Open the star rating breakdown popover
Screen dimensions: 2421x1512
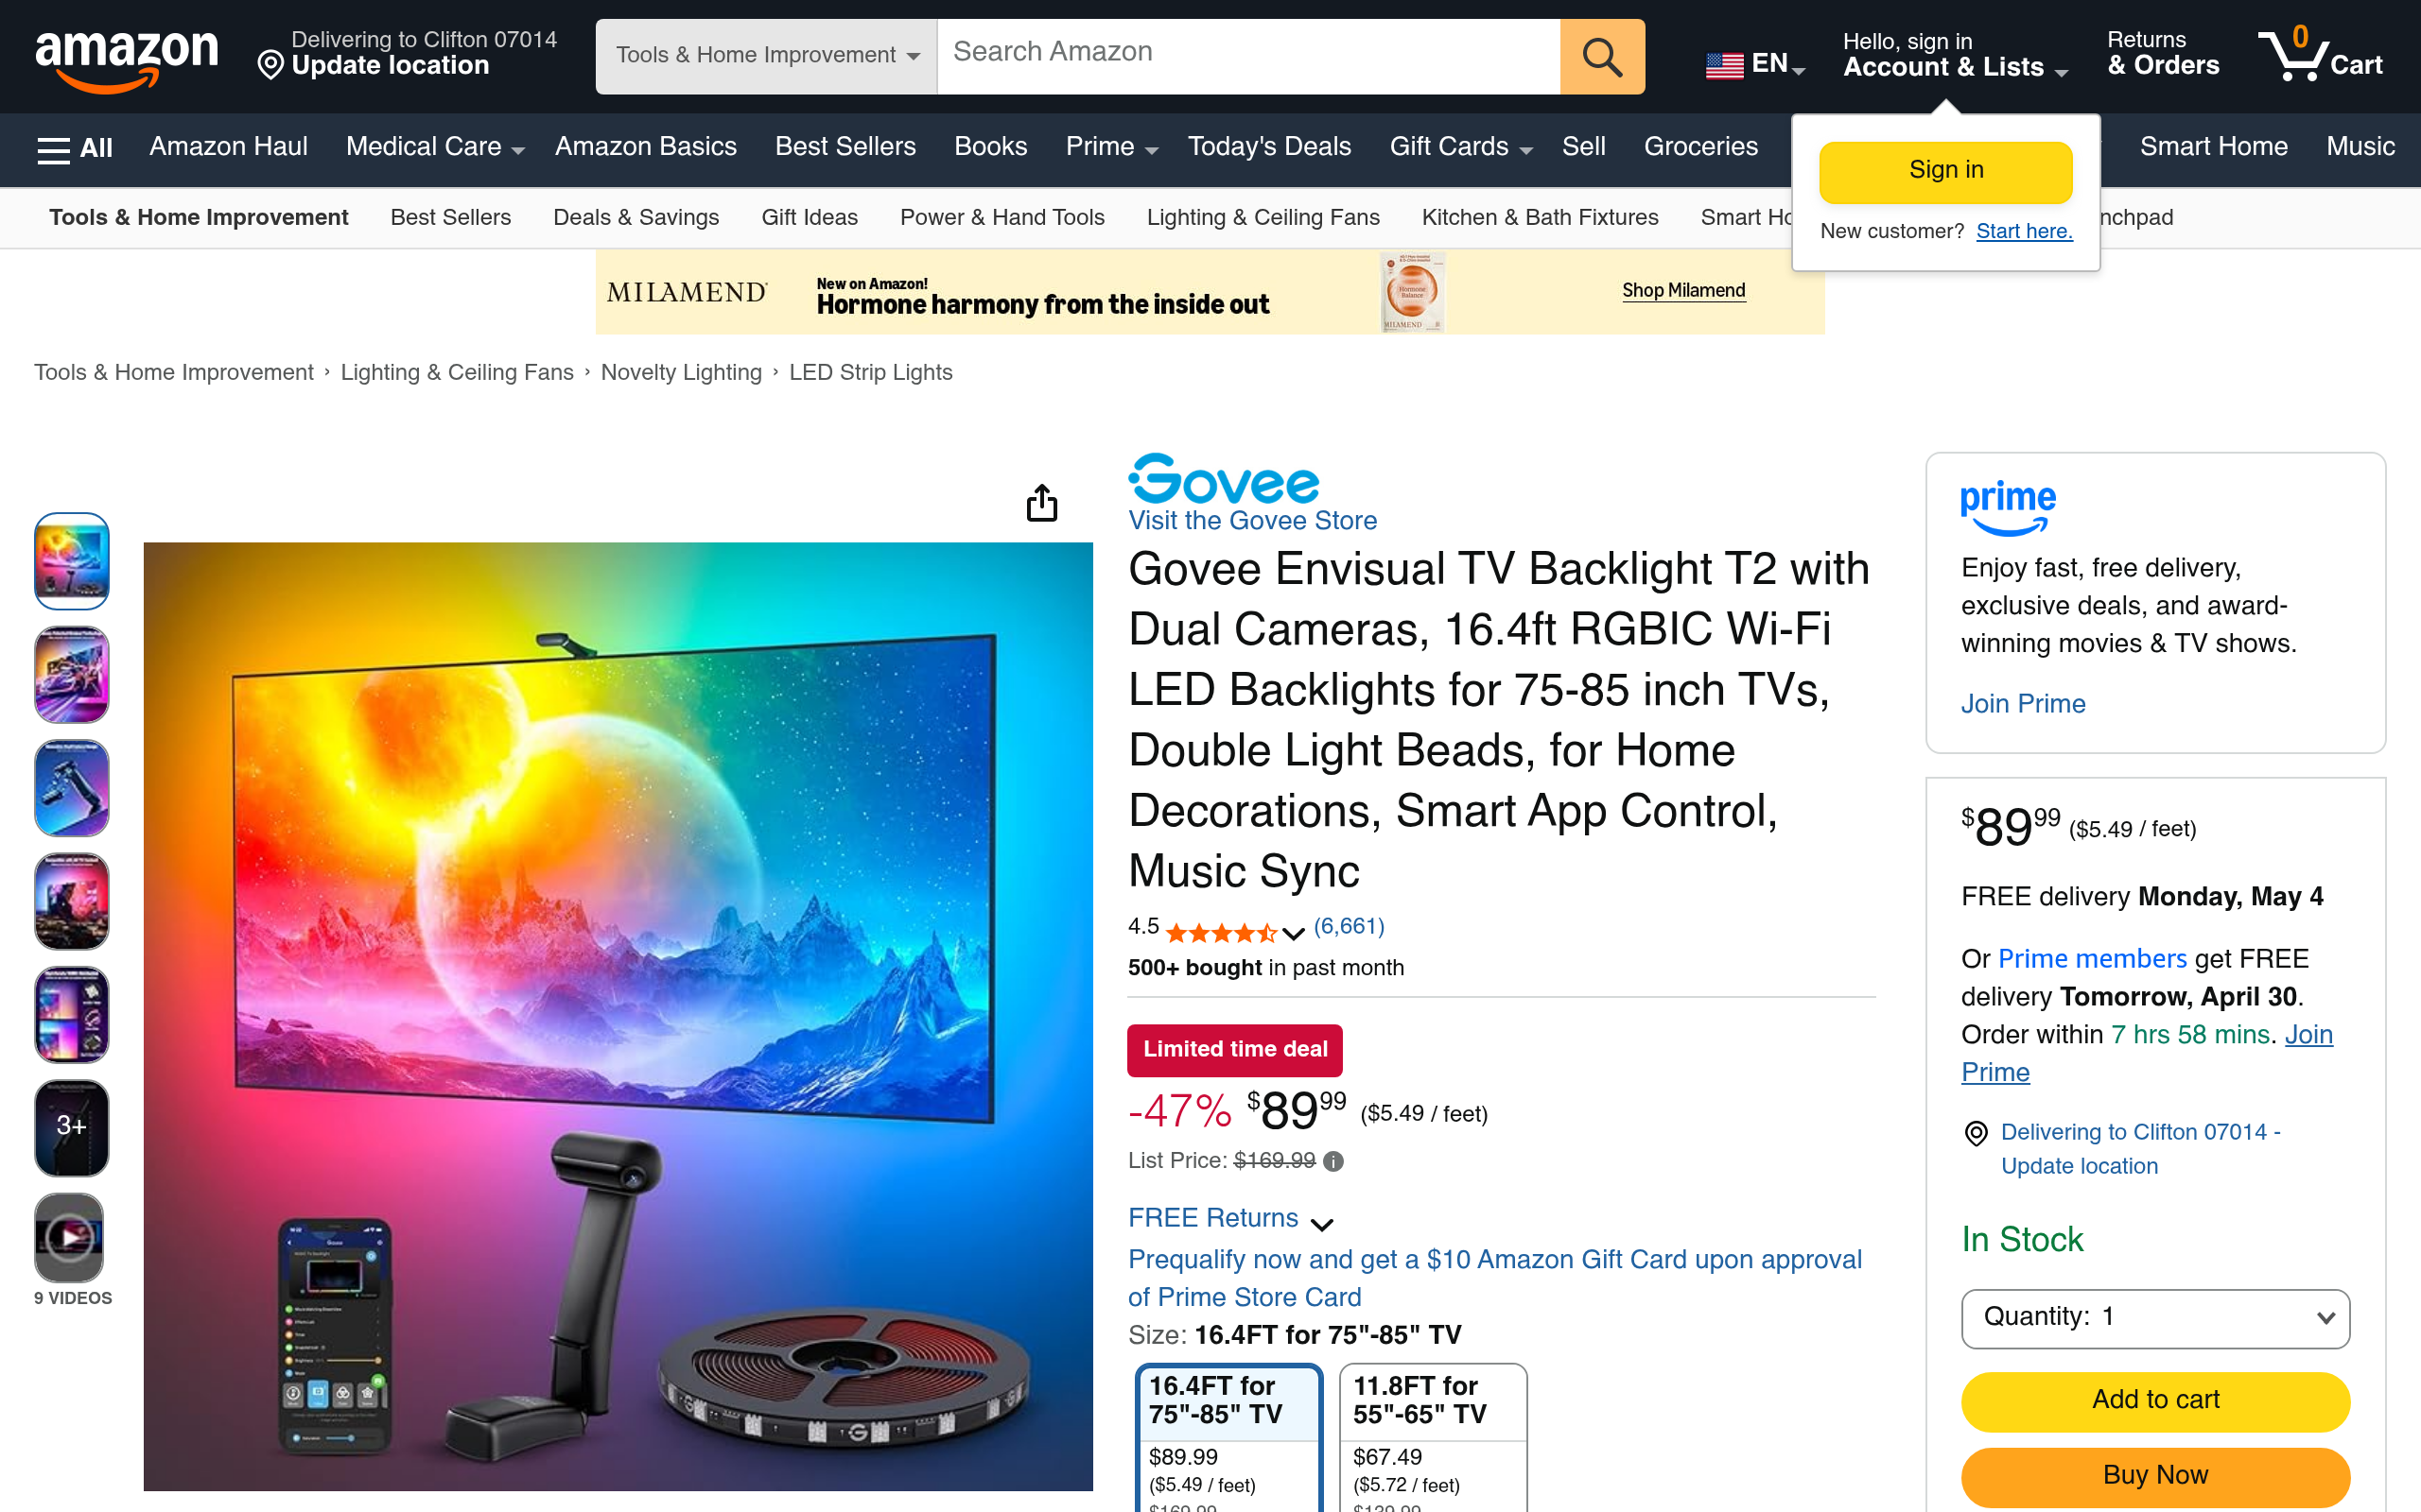coord(1293,933)
